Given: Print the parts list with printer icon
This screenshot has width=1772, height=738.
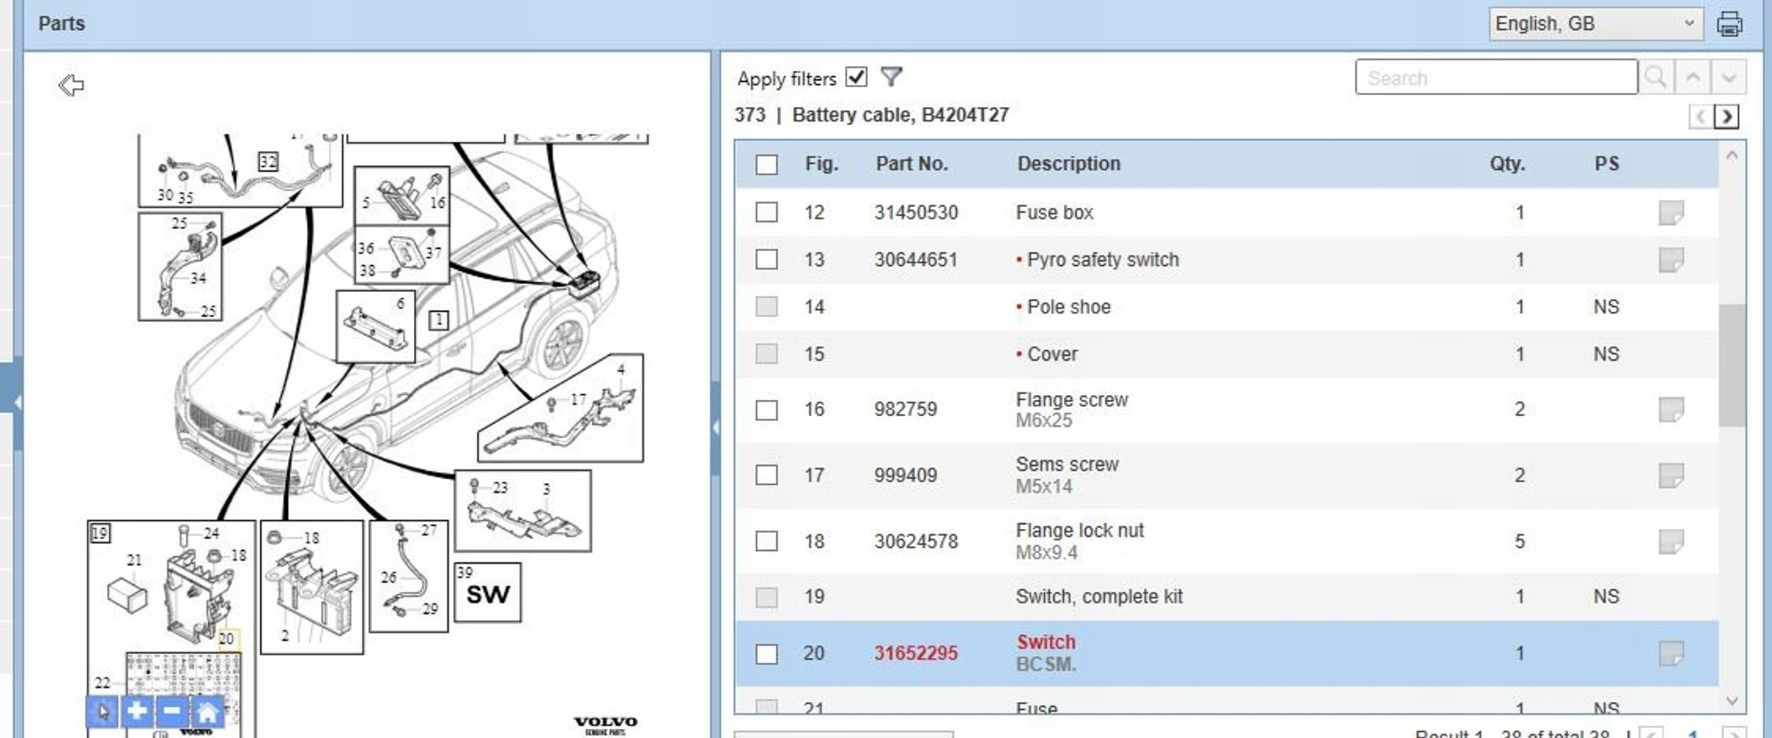Looking at the screenshot, I should click(1729, 23).
